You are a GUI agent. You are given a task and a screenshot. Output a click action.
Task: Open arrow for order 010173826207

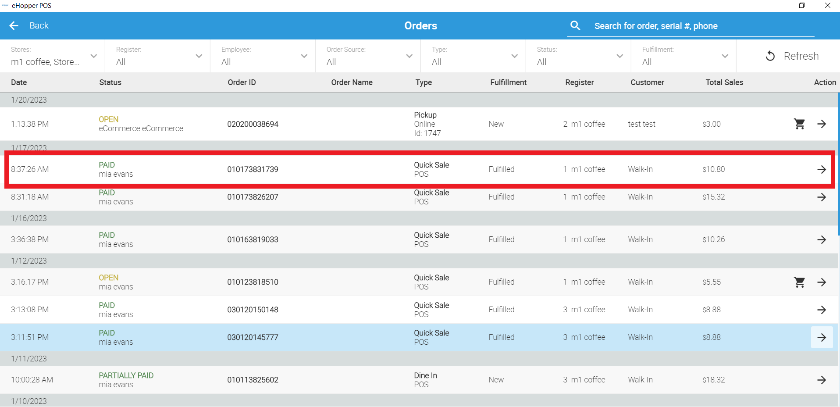822,197
